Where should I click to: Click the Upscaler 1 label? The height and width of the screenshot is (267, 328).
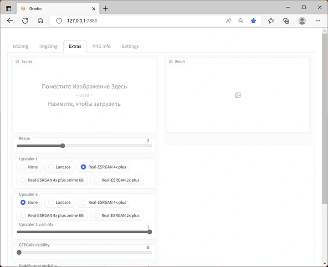(28, 159)
